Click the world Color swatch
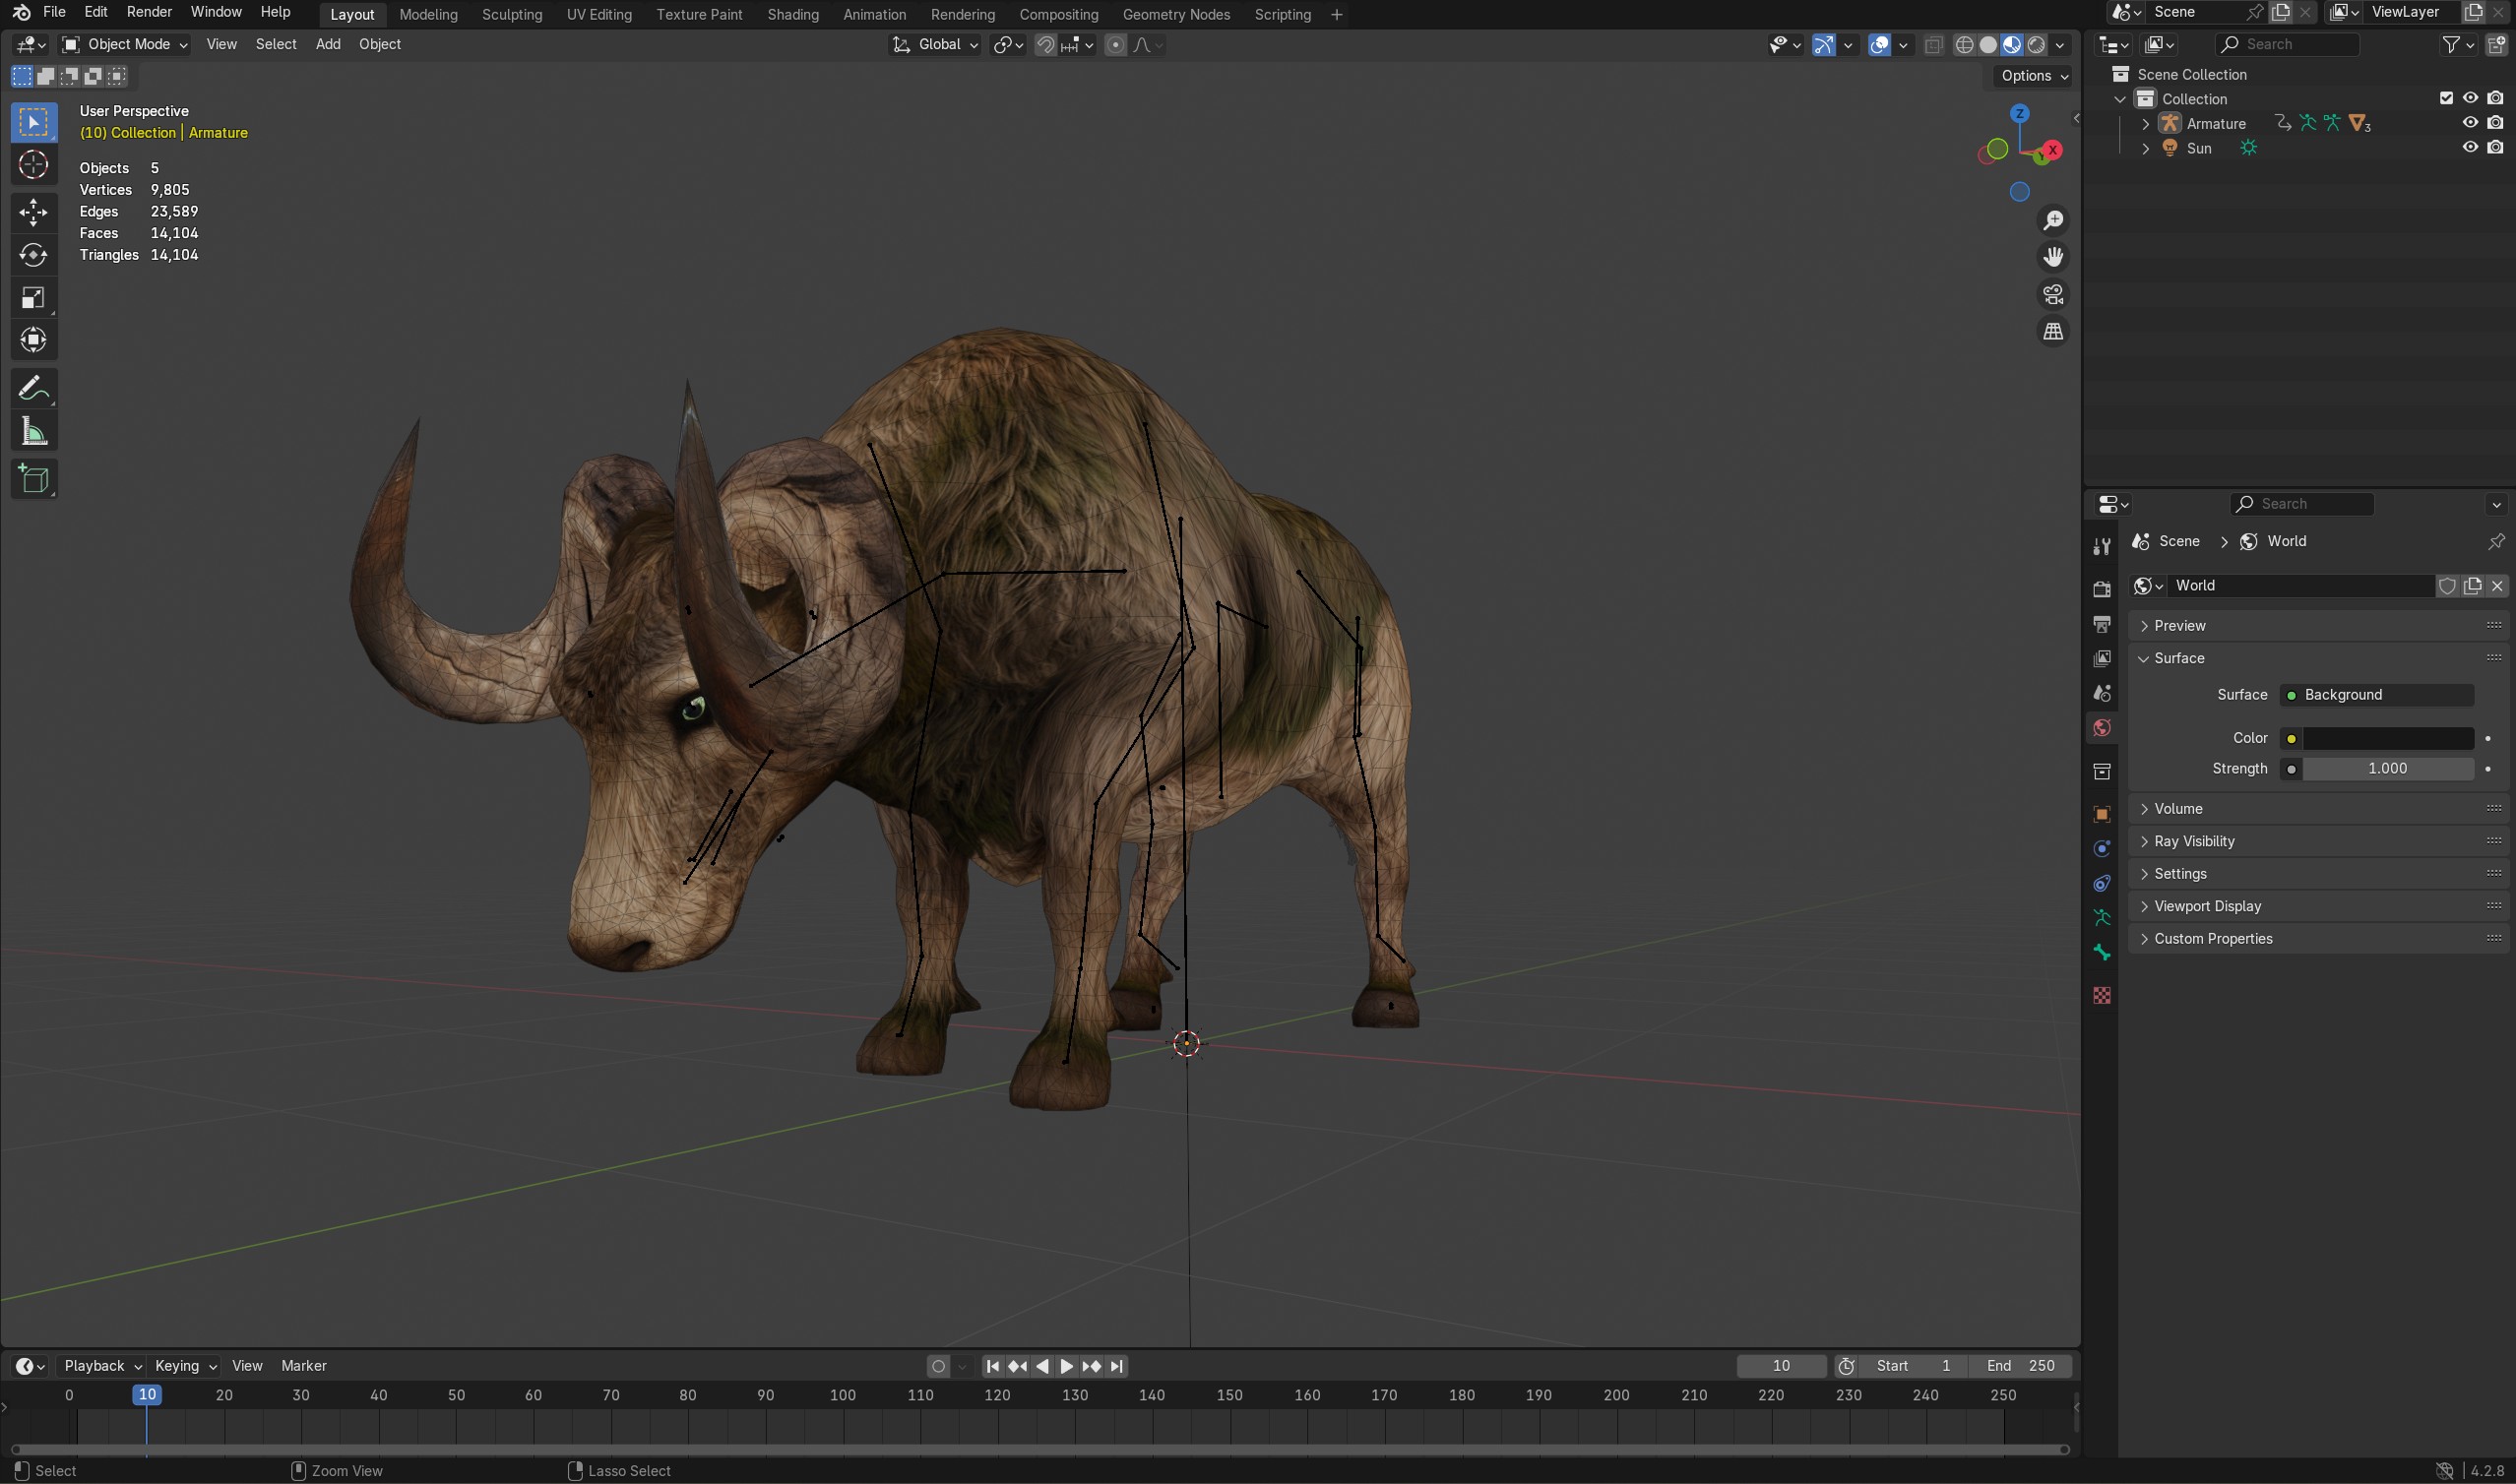The image size is (2516, 1484). pos(2387,738)
